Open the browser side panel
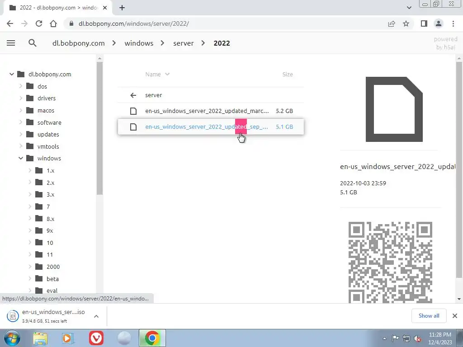 (424, 23)
